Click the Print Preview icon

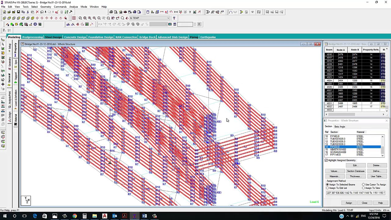click(x=116, y=12)
